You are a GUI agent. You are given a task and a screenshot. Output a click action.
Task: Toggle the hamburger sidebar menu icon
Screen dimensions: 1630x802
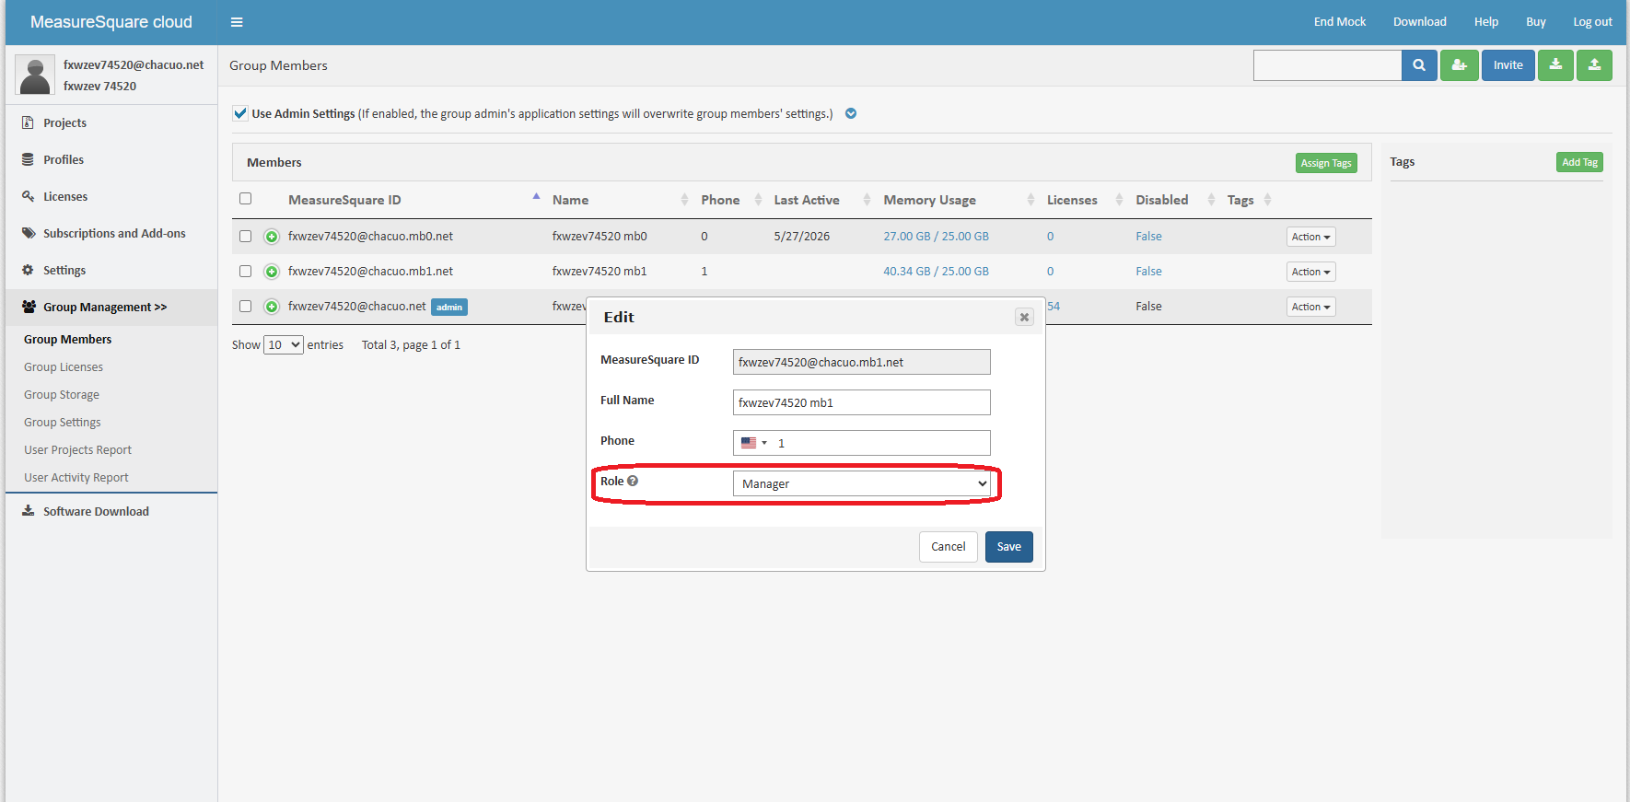click(x=237, y=22)
